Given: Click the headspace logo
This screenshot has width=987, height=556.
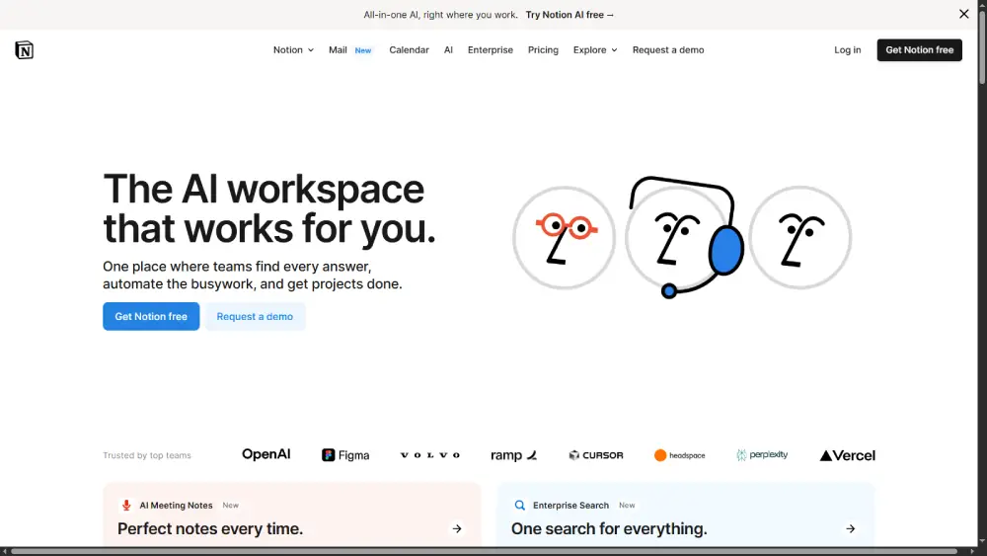Looking at the screenshot, I should pyautogui.click(x=679, y=454).
